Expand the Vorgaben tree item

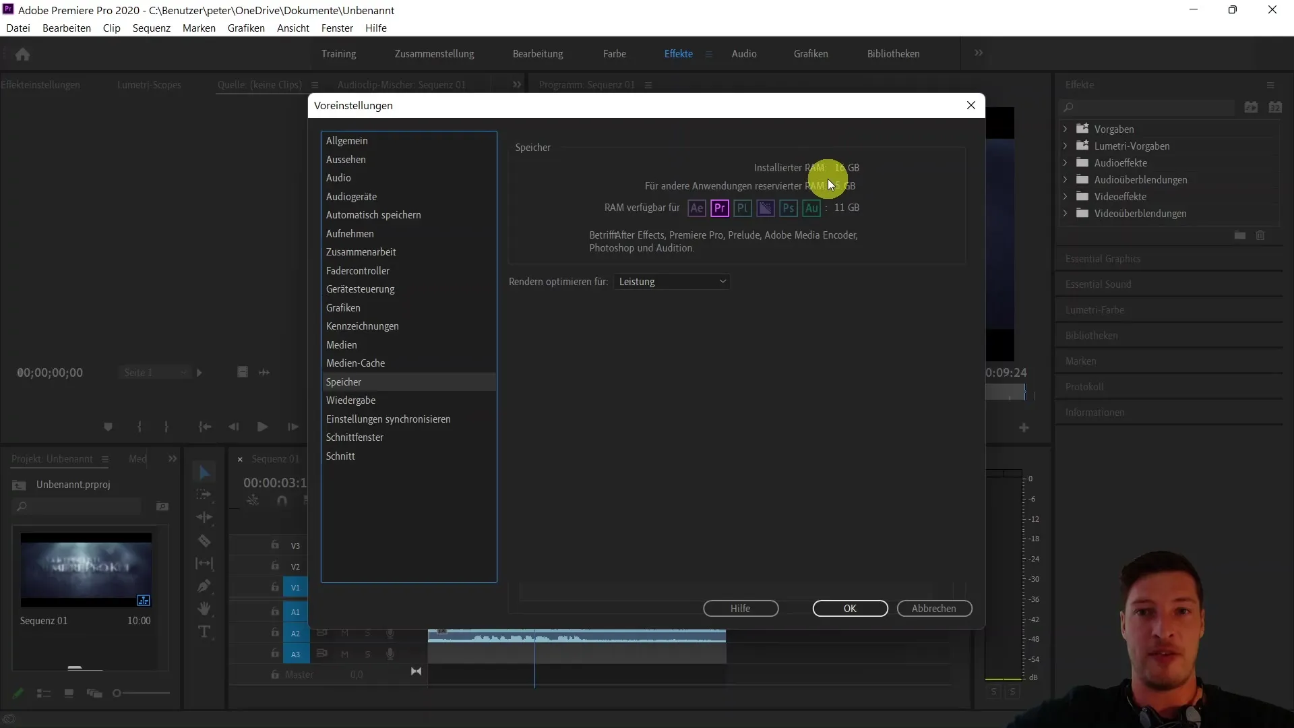(1065, 128)
